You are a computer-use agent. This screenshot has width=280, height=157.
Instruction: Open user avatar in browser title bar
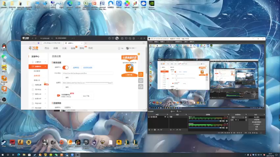(117, 38)
